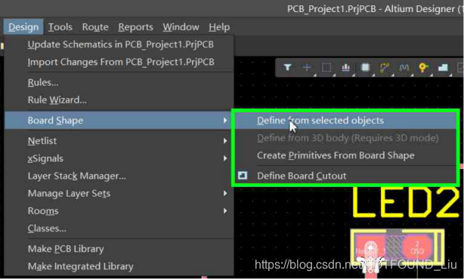Open the Design menu

[23, 27]
